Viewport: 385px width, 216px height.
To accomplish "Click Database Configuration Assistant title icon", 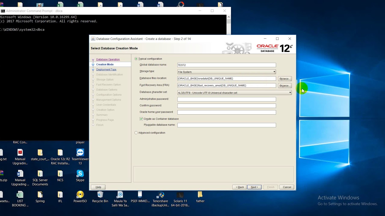I will [x=93, y=39].
